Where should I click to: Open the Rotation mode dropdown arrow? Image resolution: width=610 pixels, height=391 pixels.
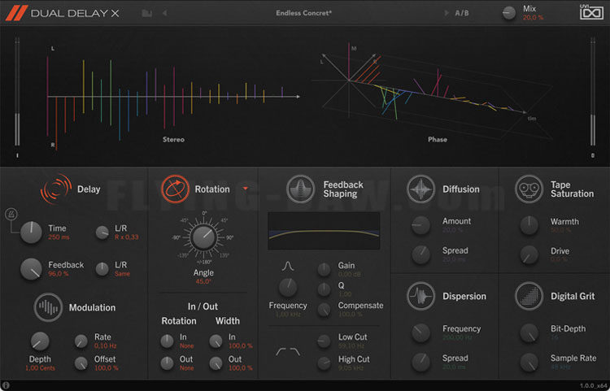coord(246,189)
